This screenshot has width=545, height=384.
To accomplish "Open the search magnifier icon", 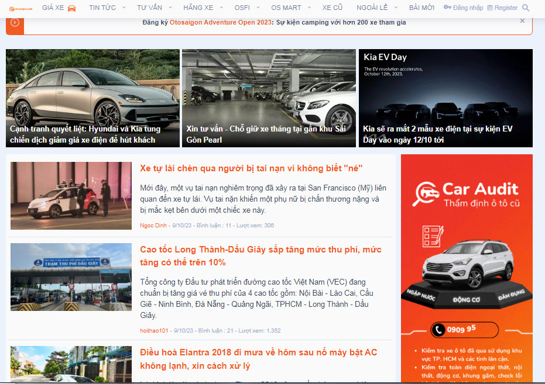I will [525, 8].
